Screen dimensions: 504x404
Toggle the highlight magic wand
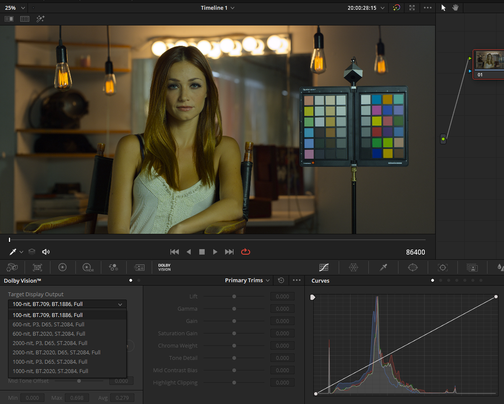point(40,19)
